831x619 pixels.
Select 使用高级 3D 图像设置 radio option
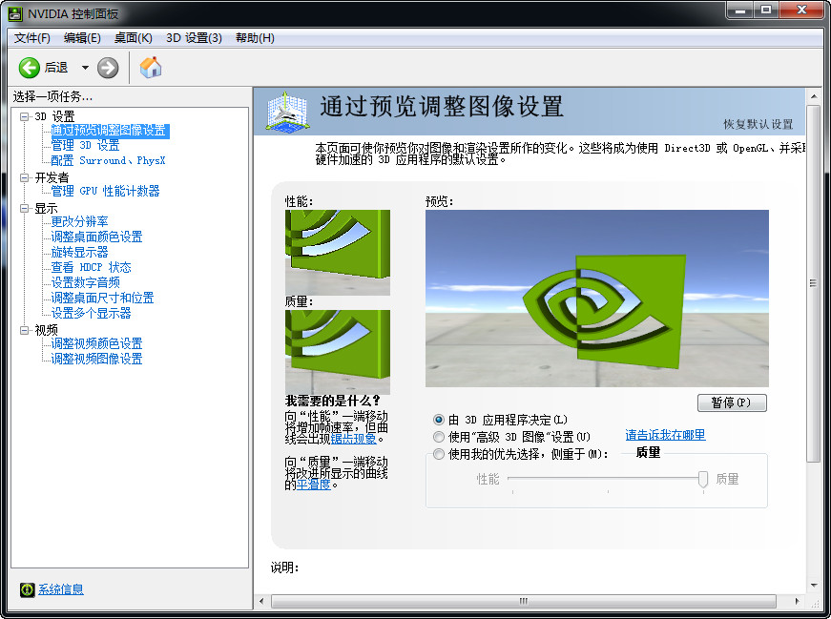pos(438,437)
